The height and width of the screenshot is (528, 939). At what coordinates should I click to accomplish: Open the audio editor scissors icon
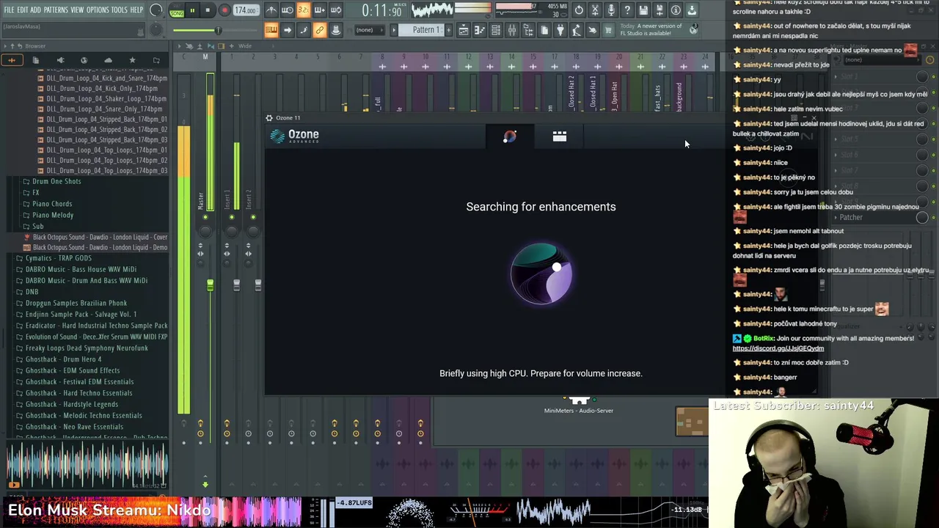[595, 10]
